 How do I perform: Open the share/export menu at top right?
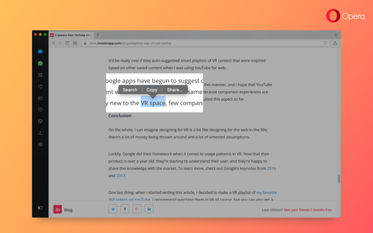click(335, 43)
